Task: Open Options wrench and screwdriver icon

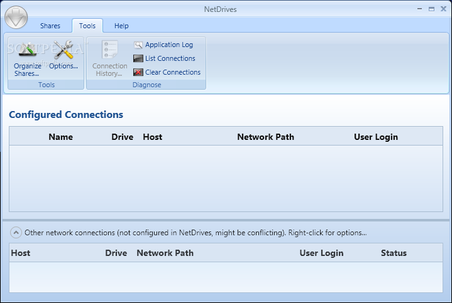Action: click(63, 50)
